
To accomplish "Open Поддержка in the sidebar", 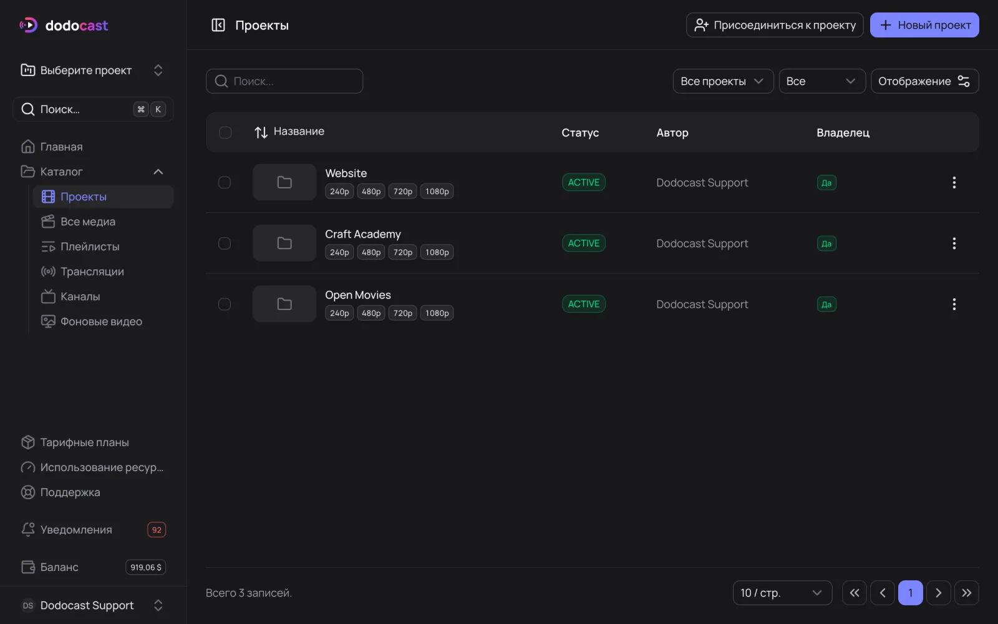I will coord(93,492).
